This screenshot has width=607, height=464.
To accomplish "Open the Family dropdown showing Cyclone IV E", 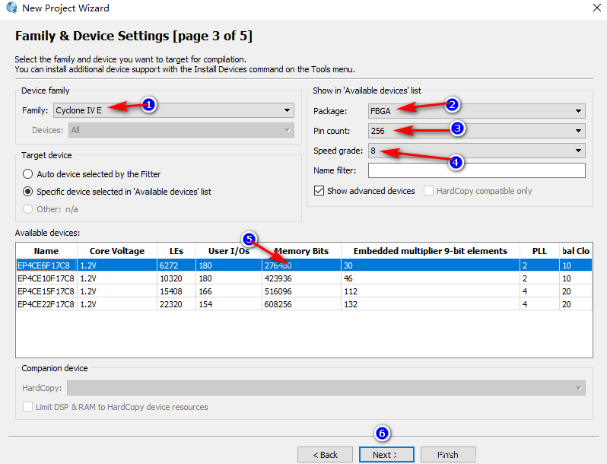I will pyautogui.click(x=173, y=110).
